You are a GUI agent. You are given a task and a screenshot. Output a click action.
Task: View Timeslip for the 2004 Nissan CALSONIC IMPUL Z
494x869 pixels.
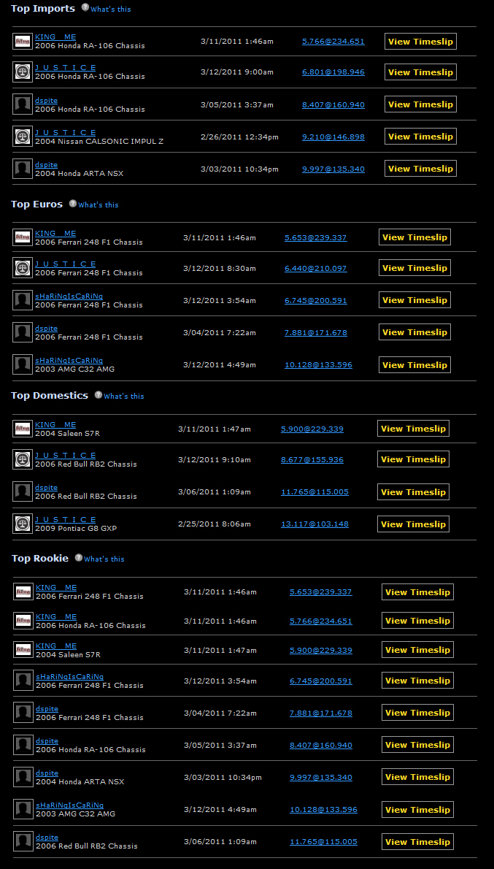[420, 137]
